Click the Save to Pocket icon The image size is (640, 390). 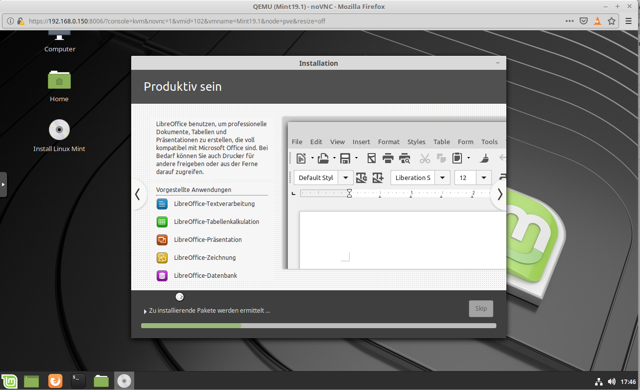tap(584, 21)
